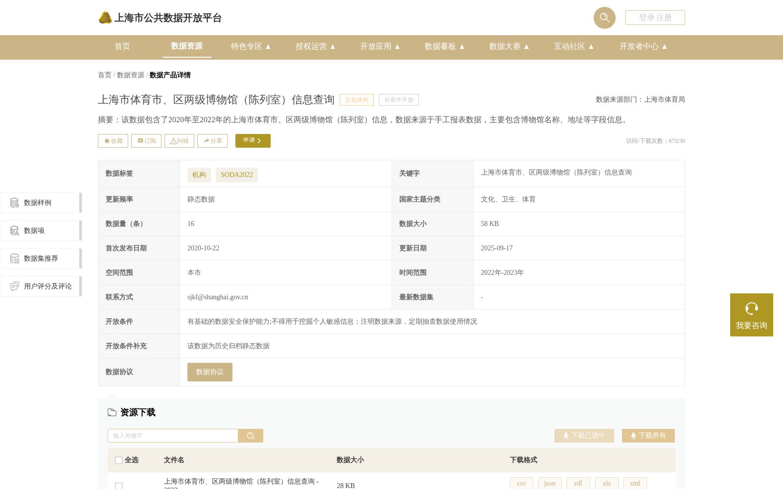Download the file in json format

(x=550, y=483)
